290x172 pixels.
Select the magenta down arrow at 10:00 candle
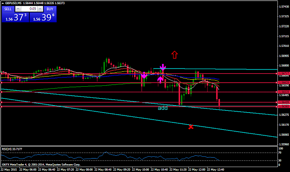click(144, 76)
